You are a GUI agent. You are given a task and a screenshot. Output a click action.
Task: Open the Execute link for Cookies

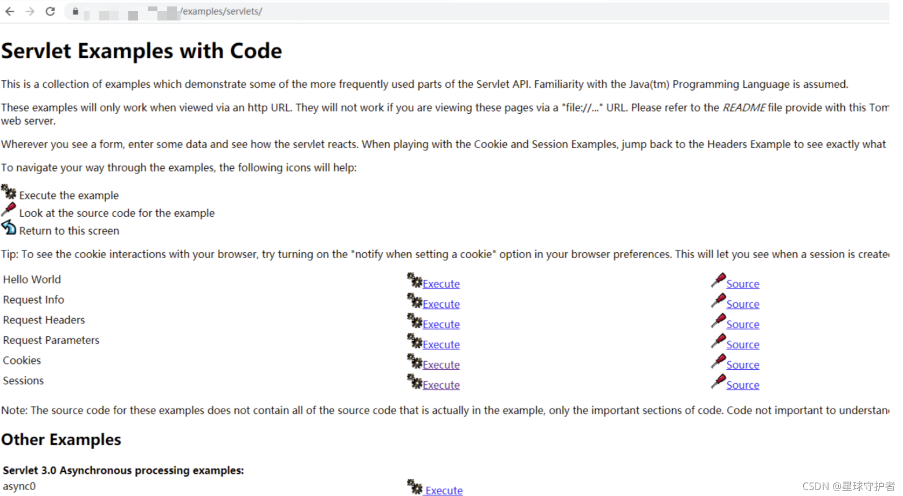click(441, 365)
